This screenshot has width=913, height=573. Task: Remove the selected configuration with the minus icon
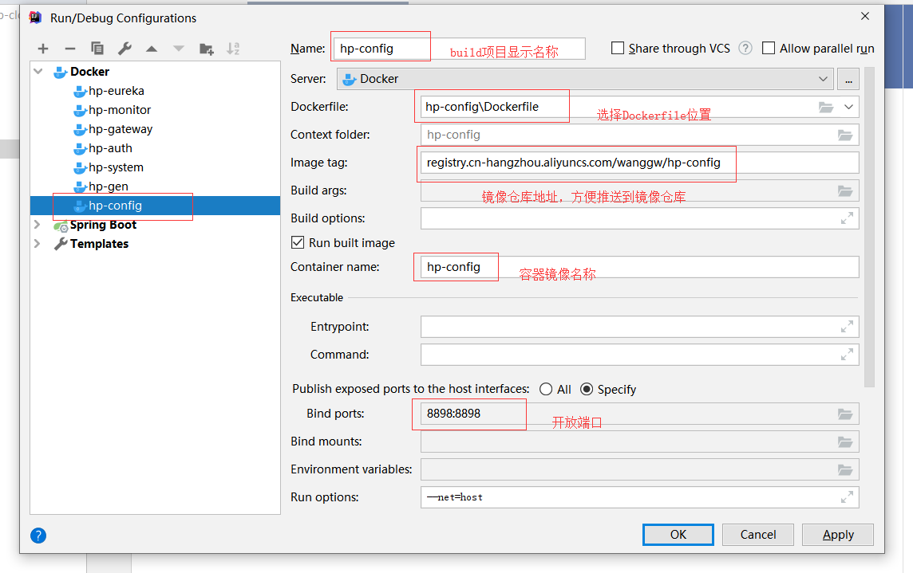(x=70, y=49)
